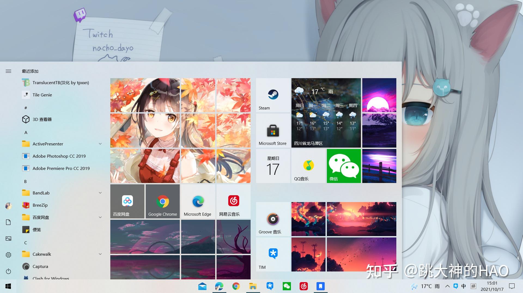Open Adobe Photoshop CC 2019 from the list
523x293 pixels.
point(59,156)
